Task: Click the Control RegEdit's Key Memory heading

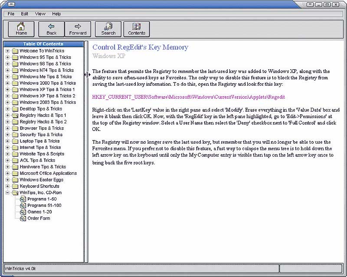Action: [140, 47]
